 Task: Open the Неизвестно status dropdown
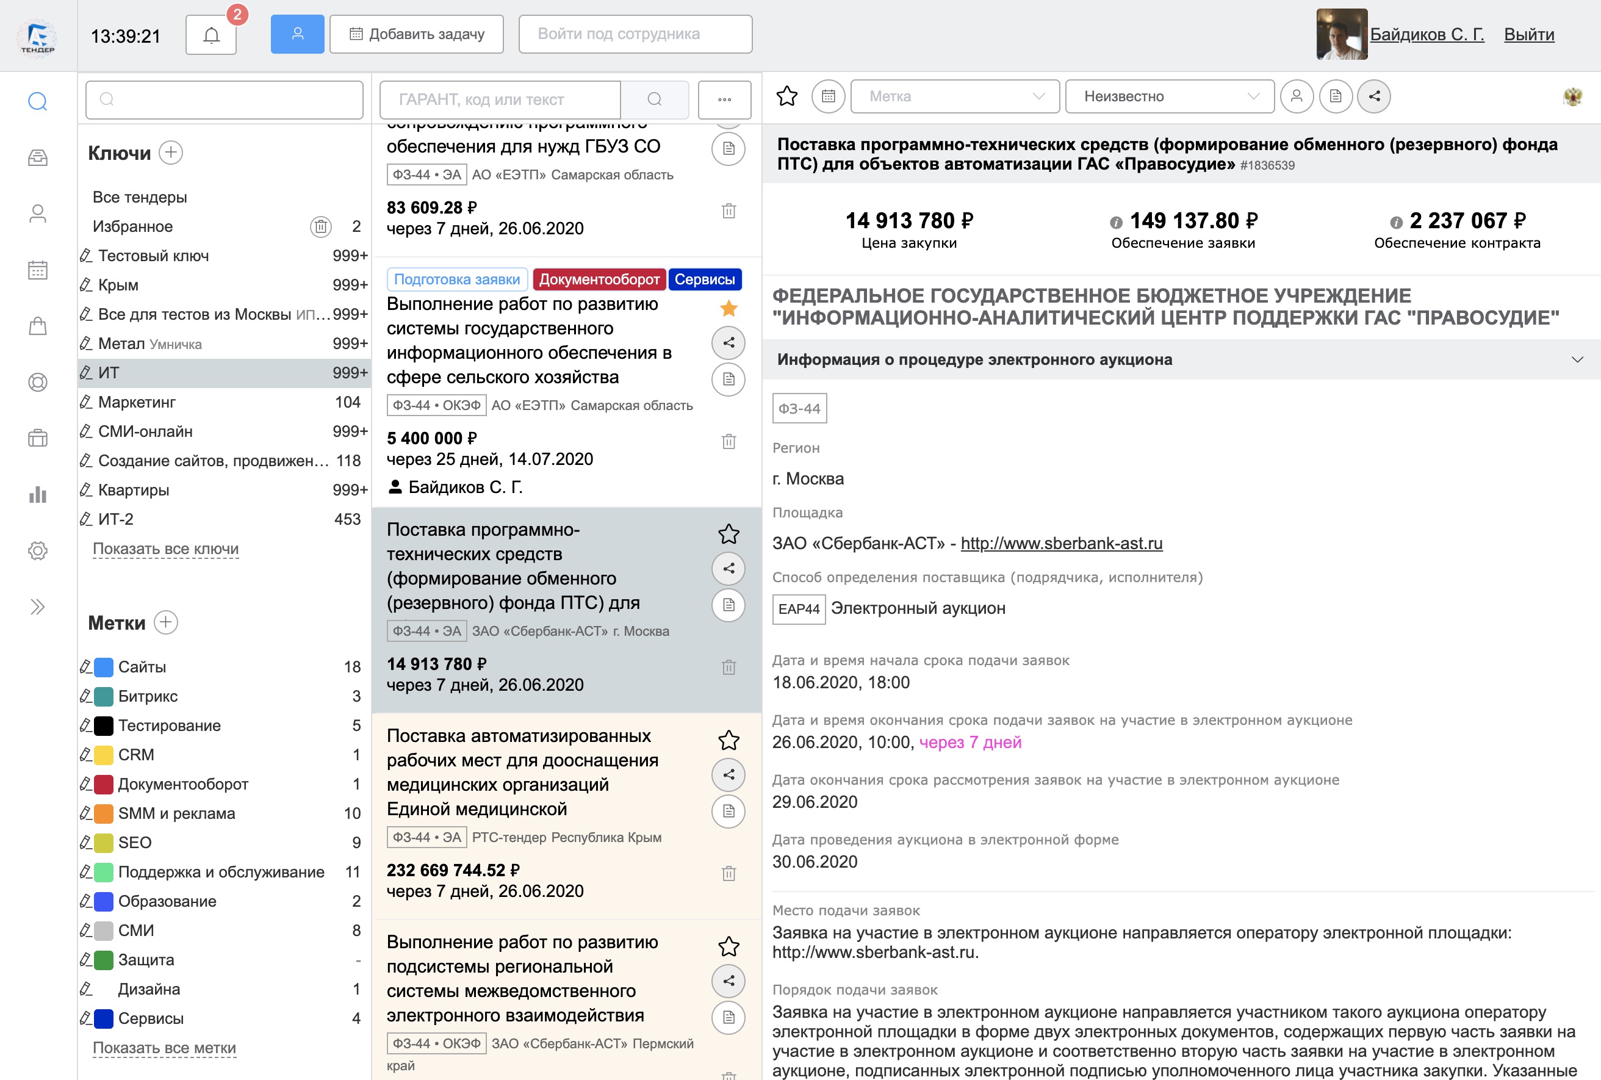click(x=1169, y=96)
